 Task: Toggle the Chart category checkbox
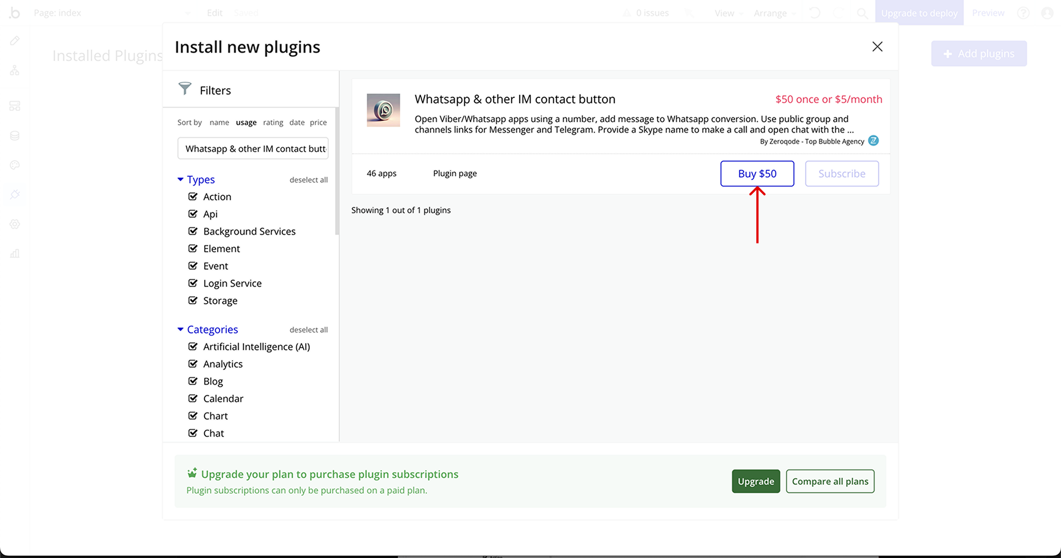[193, 416]
